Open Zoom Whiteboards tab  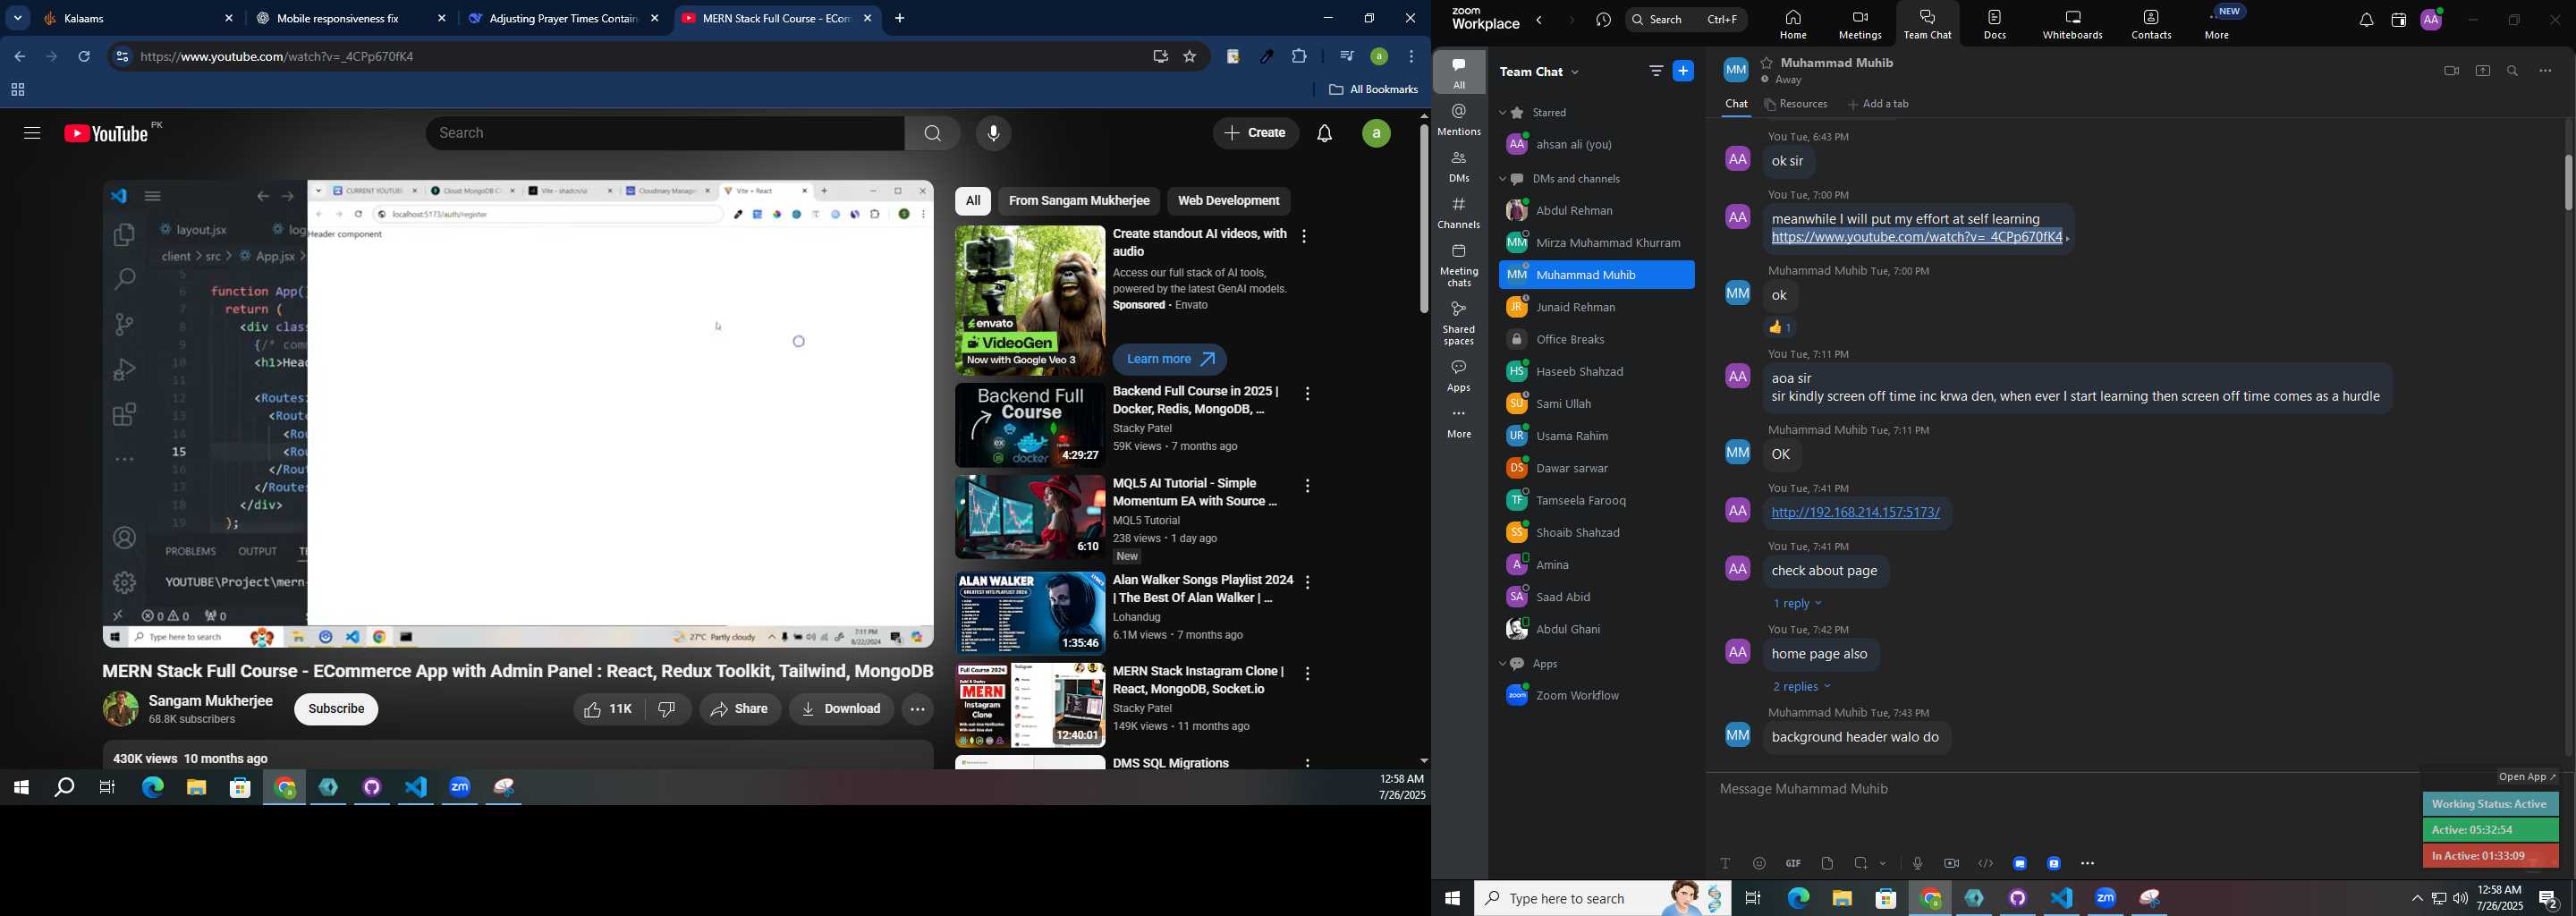tap(2072, 25)
